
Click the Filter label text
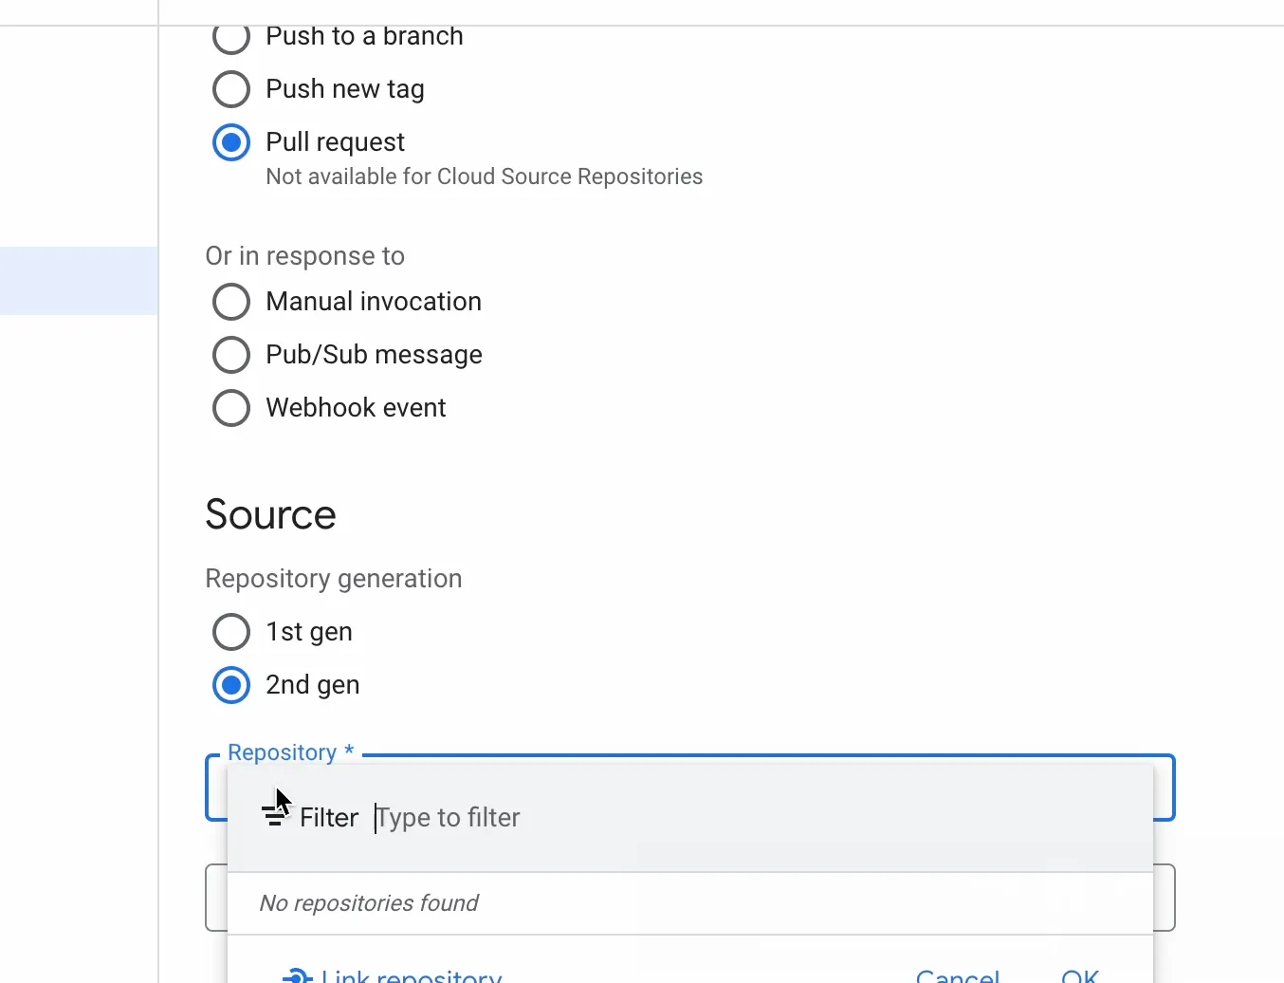point(329,818)
